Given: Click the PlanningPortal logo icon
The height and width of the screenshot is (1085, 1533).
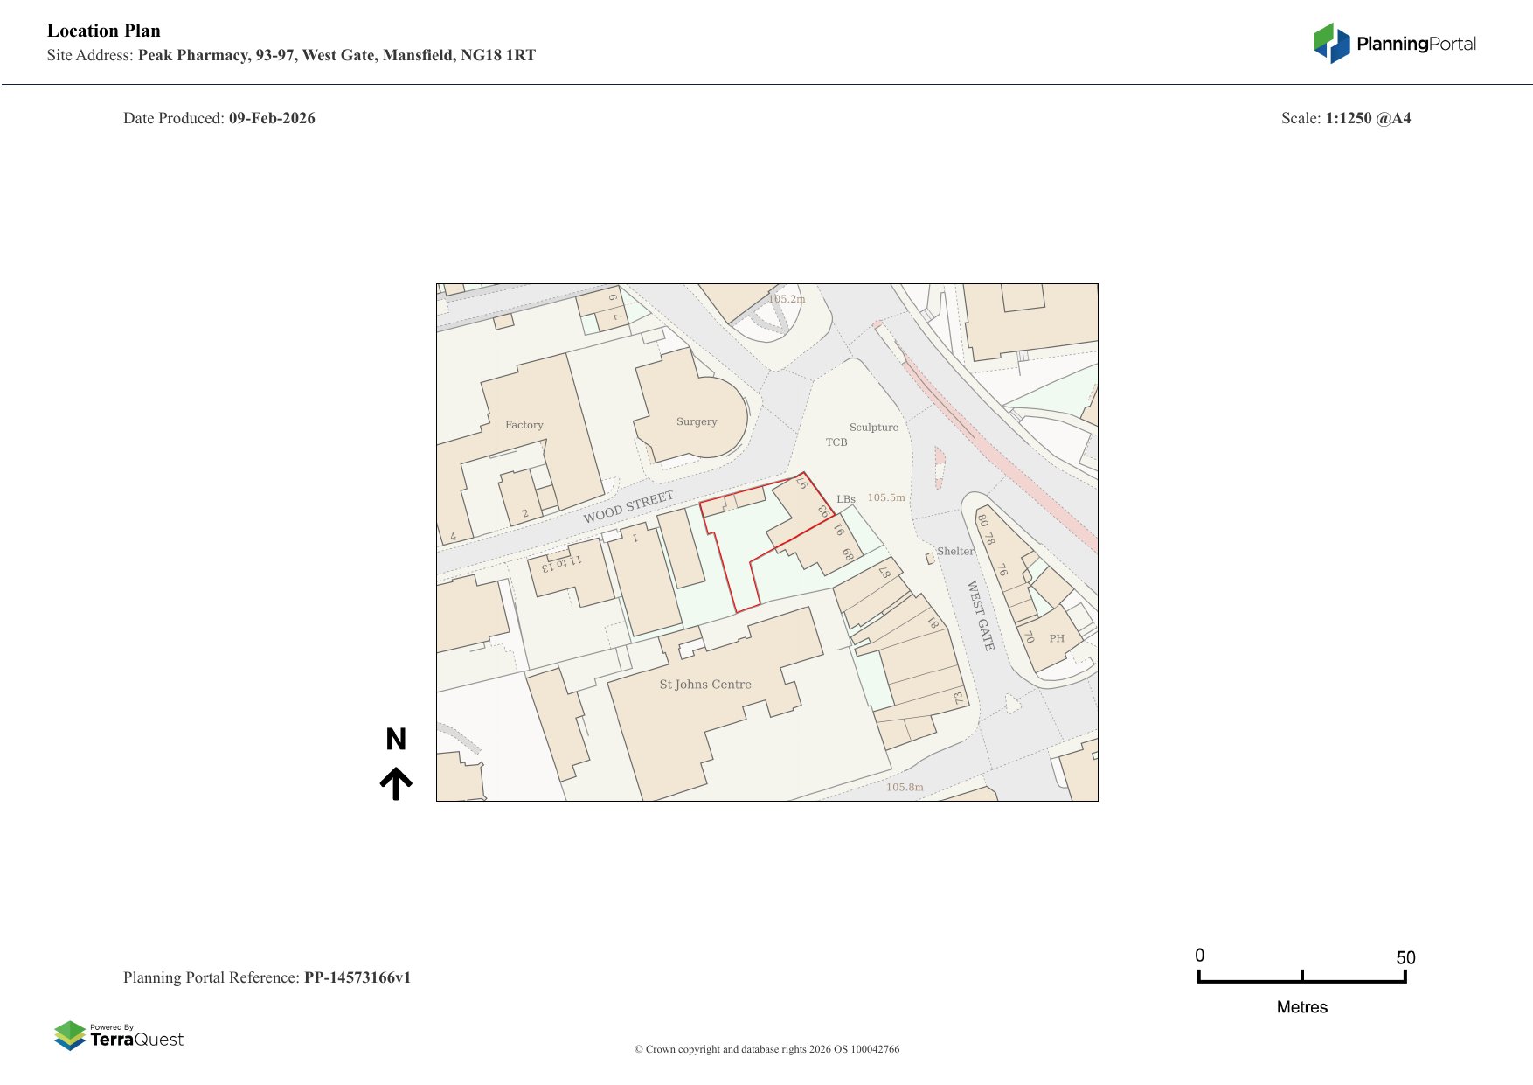Looking at the screenshot, I should 1331,43.
